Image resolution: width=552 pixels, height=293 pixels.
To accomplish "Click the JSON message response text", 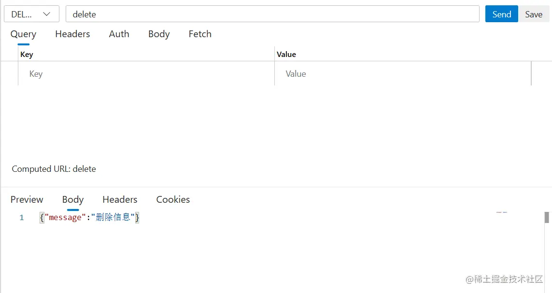I will tap(89, 218).
